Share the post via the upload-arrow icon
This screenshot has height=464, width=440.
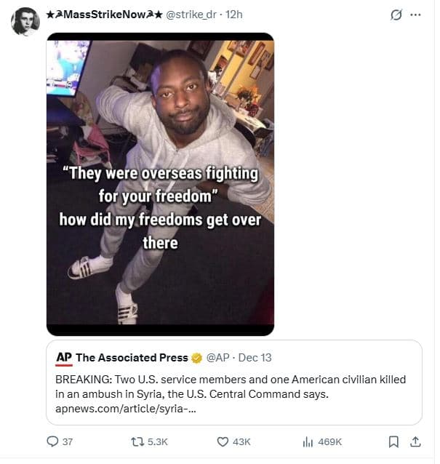click(415, 441)
